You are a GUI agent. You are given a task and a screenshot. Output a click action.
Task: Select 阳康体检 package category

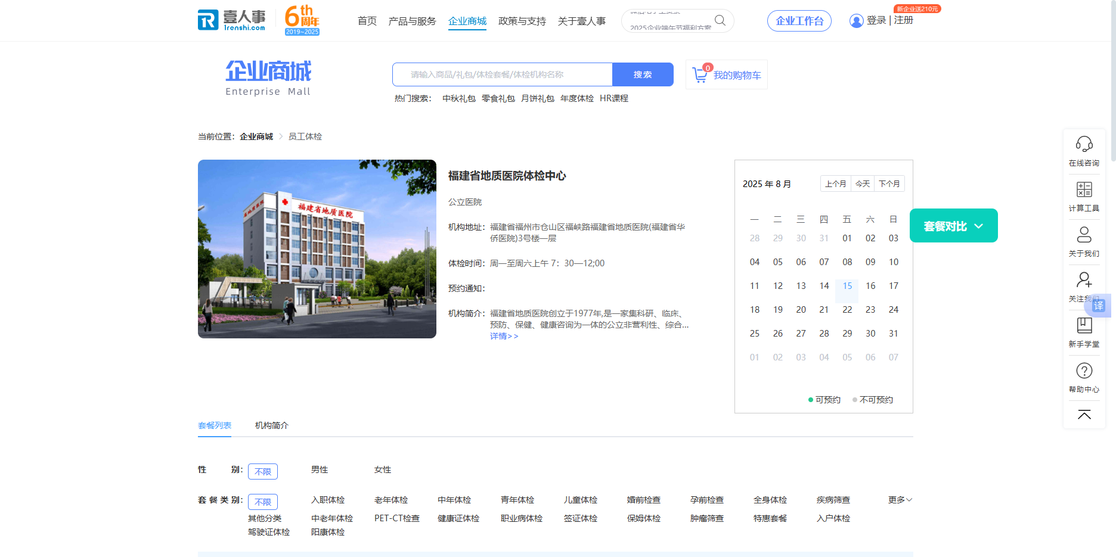(x=328, y=532)
